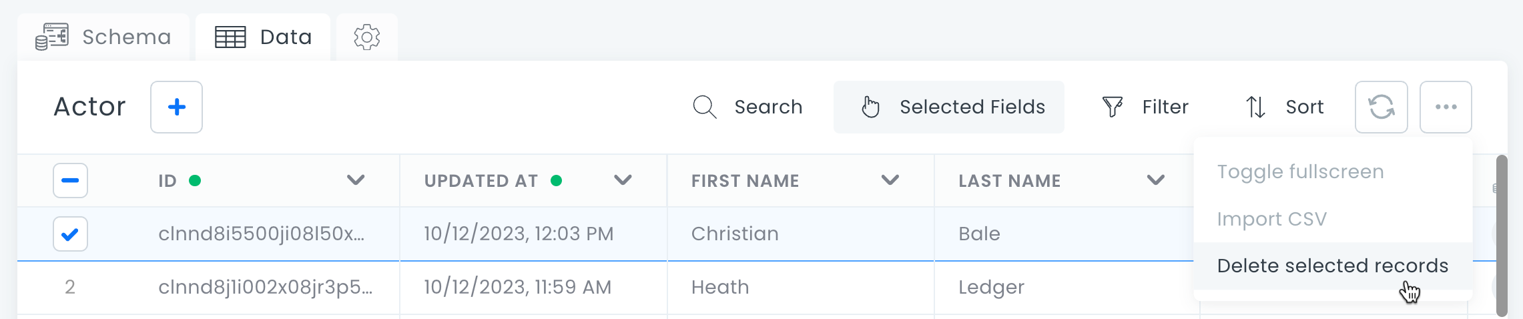Choose Delete selected records from menu
Screen dimensions: 1523x319
click(x=1332, y=266)
